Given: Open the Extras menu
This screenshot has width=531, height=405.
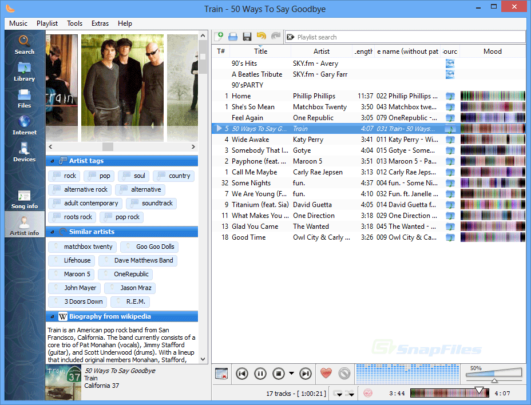Looking at the screenshot, I should click(x=100, y=23).
